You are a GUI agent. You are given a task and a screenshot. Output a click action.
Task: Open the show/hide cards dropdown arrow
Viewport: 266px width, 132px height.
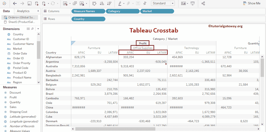(188, 4)
